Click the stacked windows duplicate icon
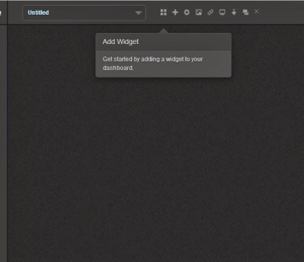This screenshot has width=304, height=262. (x=245, y=12)
